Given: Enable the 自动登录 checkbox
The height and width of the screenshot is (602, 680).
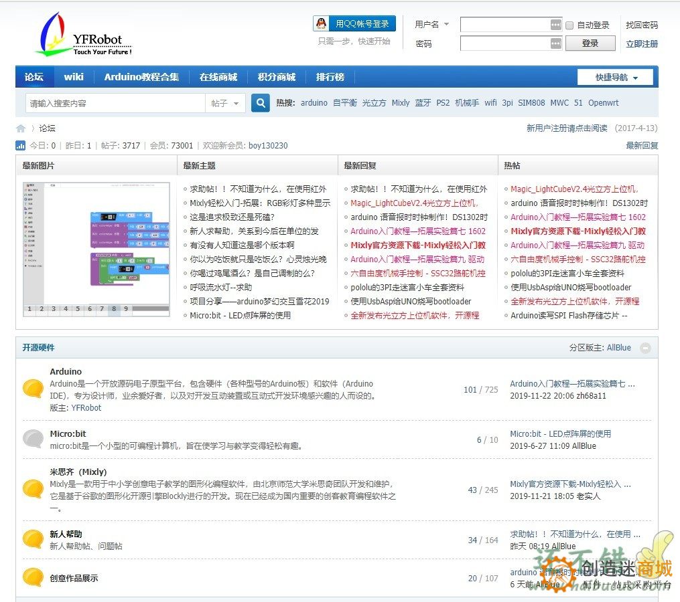Looking at the screenshot, I should [569, 25].
